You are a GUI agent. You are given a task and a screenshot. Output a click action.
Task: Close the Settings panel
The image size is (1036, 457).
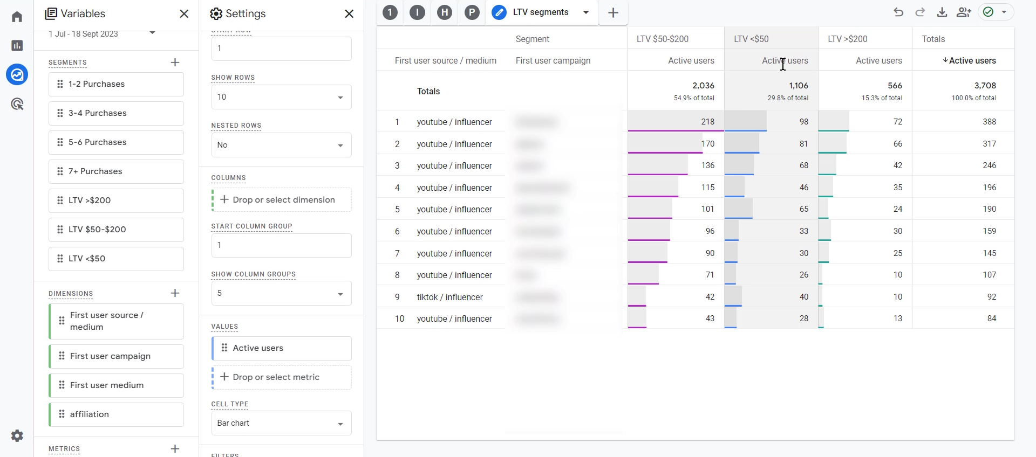click(x=349, y=13)
